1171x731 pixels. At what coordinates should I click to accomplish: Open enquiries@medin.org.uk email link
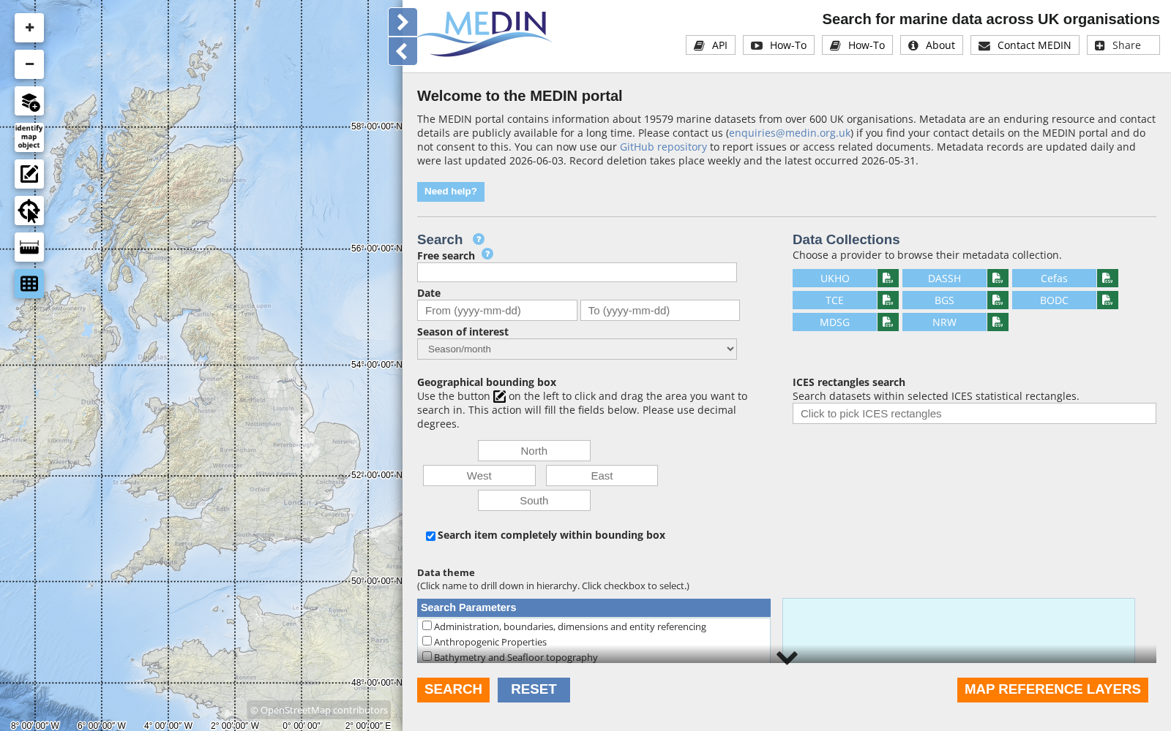pyautogui.click(x=790, y=133)
